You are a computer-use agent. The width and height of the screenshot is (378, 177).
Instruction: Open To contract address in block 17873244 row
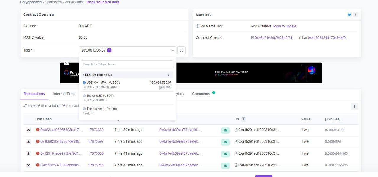point(259,165)
